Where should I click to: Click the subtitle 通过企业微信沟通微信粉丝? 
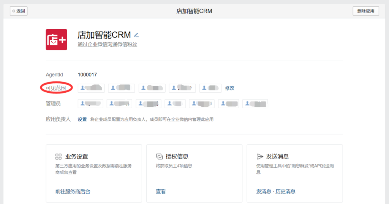pos(107,45)
